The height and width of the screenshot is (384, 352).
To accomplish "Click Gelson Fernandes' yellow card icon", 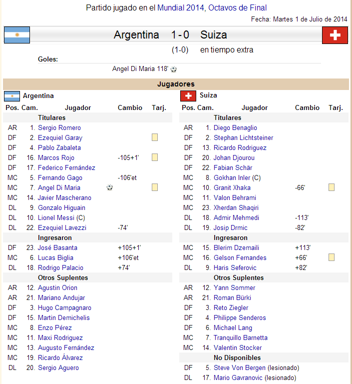I will (x=332, y=257).
